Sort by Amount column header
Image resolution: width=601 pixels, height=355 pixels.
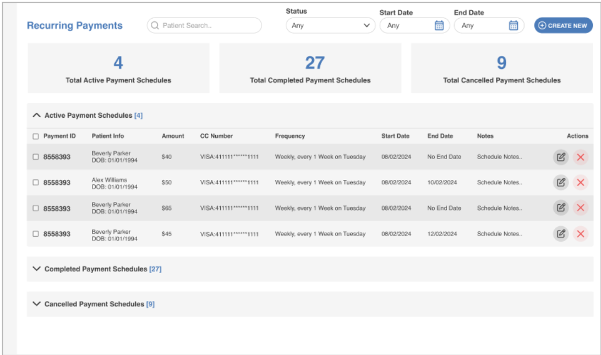click(173, 136)
